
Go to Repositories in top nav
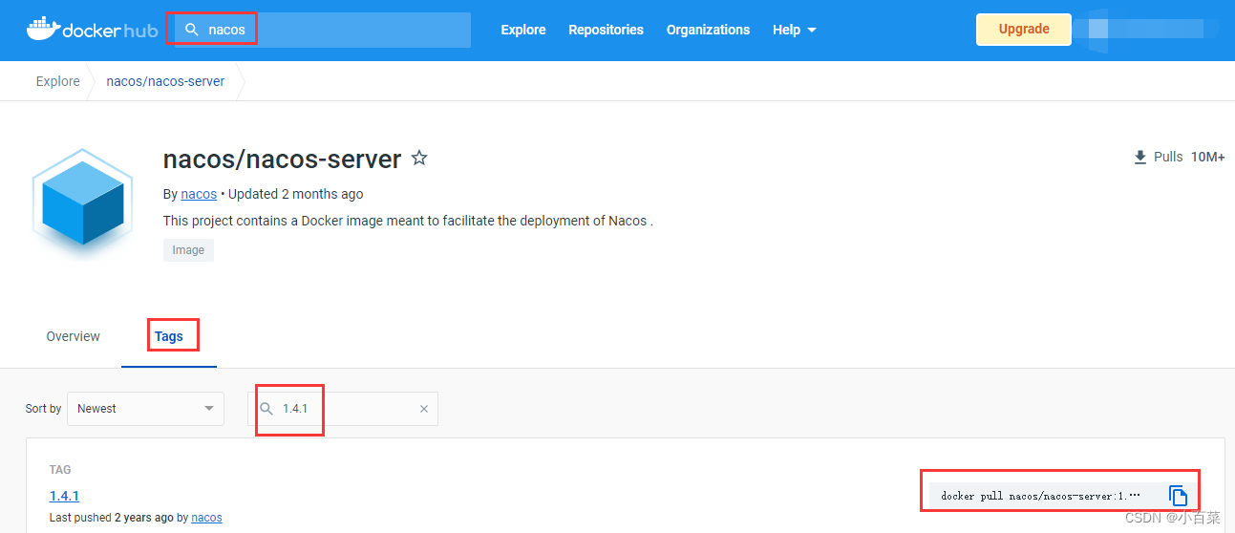click(606, 30)
